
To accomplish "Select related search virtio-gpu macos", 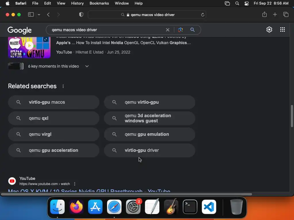I will [54, 102].
